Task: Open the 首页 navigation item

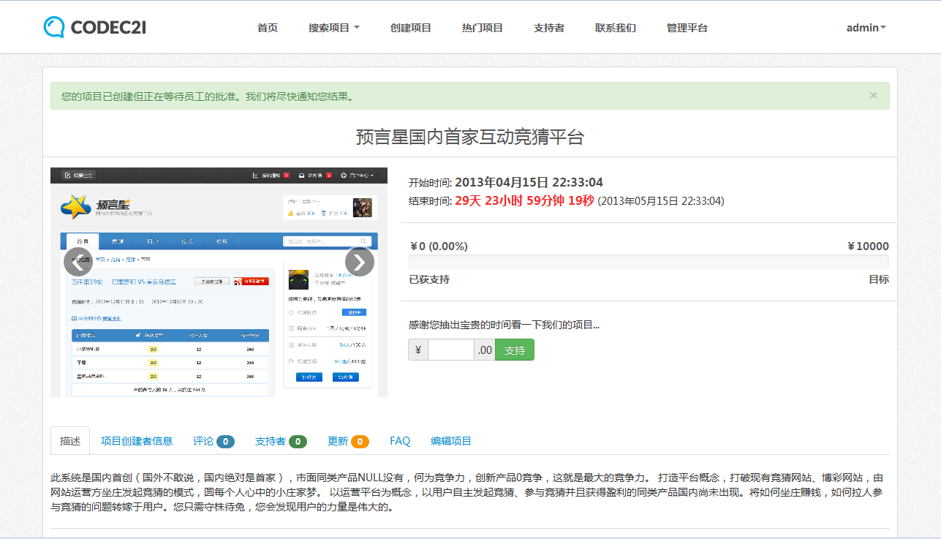Action: pos(268,28)
